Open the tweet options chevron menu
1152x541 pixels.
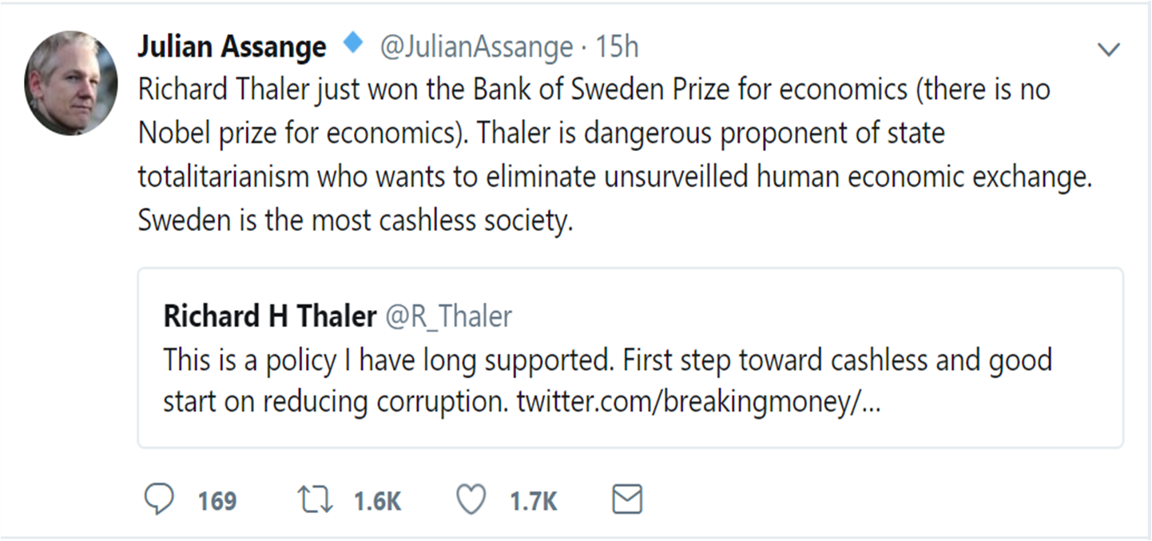coord(1109,50)
